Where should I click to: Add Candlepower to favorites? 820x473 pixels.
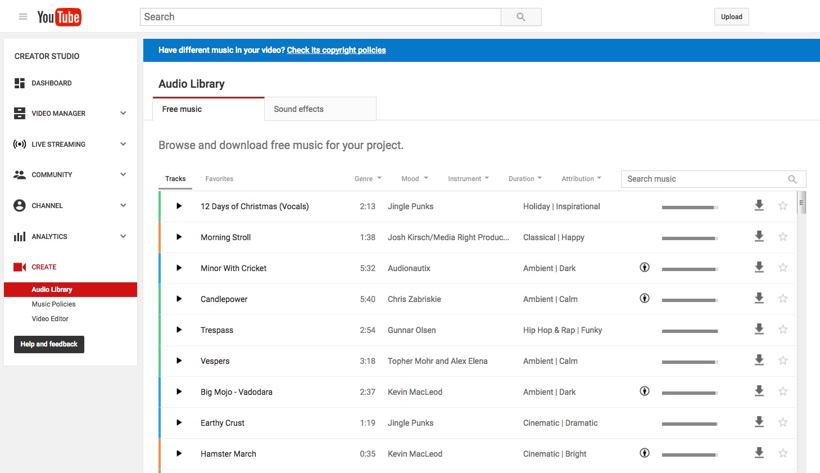click(783, 299)
